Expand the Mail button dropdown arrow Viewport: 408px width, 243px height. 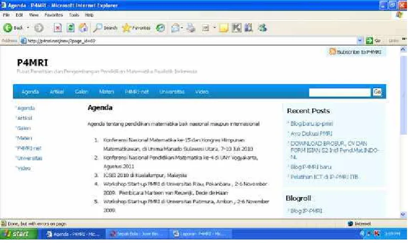pyautogui.click(x=182, y=28)
